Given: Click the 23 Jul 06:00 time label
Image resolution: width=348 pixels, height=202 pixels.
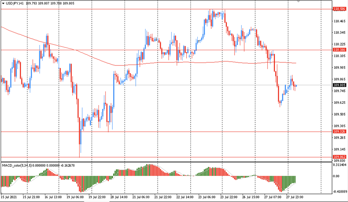Looking at the screenshot, I should click(207, 197).
